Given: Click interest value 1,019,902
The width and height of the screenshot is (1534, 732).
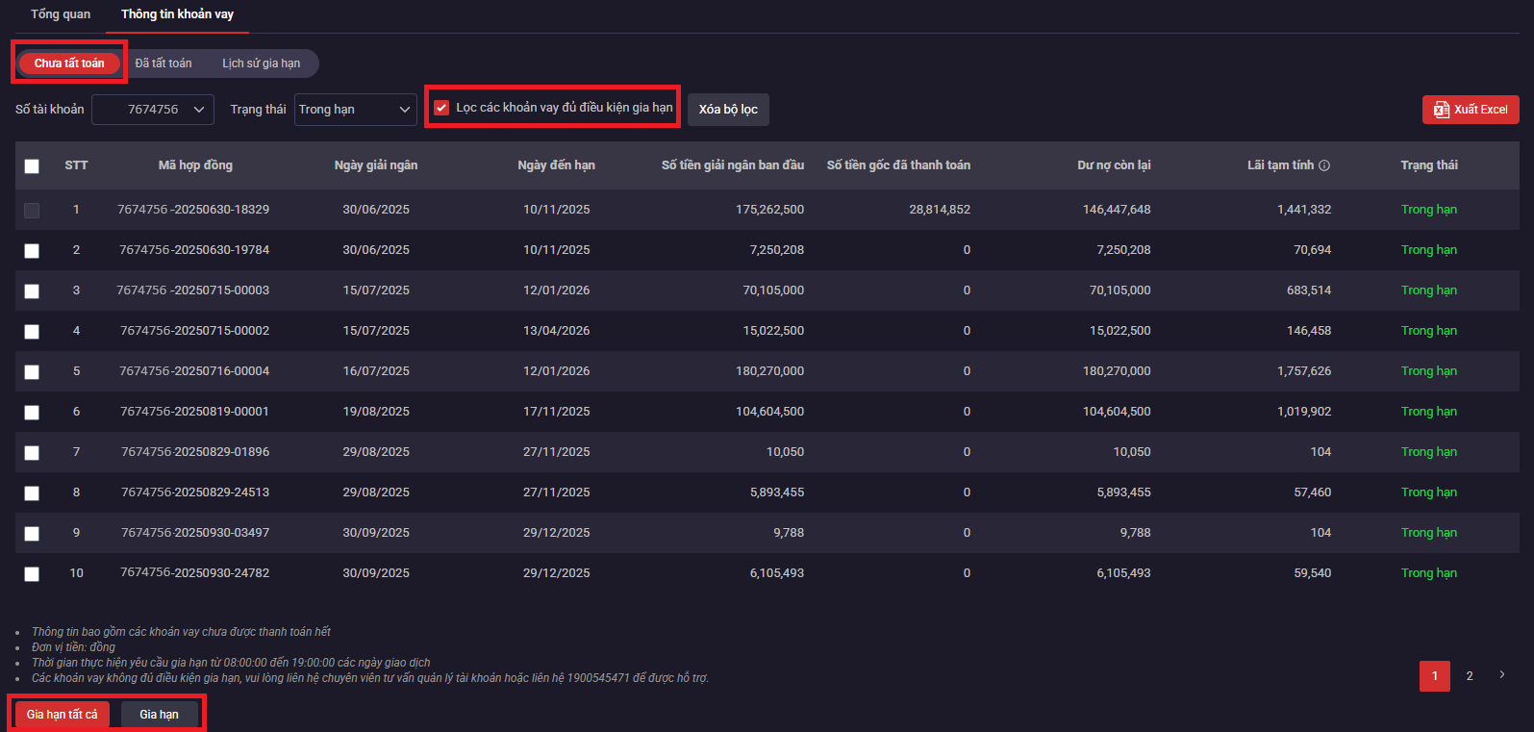Looking at the screenshot, I should [1304, 412].
